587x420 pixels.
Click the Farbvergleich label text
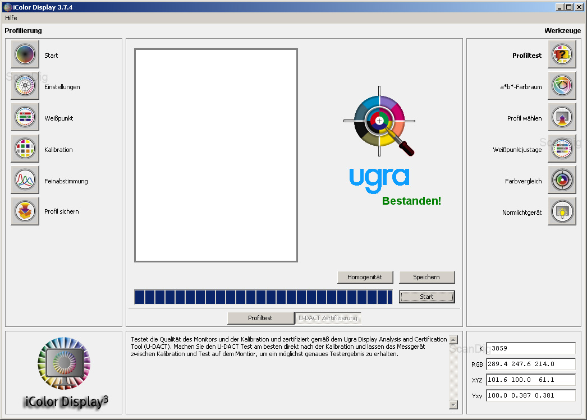tap(524, 181)
